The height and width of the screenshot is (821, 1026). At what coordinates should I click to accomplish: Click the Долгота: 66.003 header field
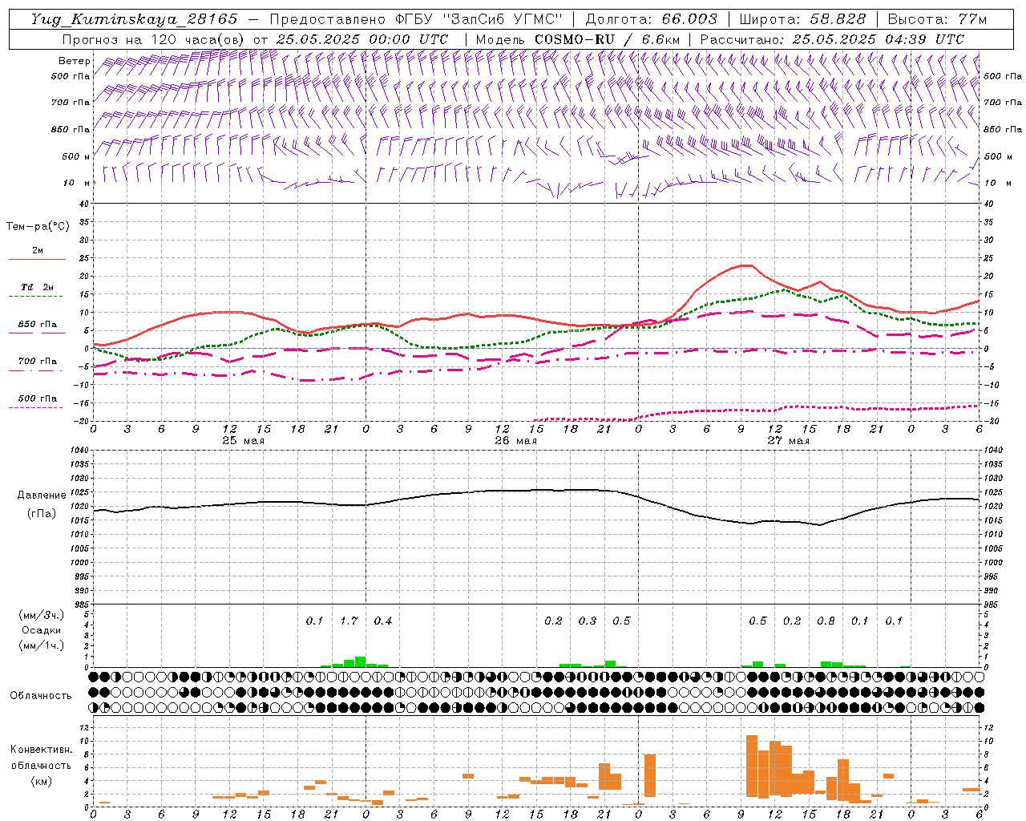tap(651, 19)
